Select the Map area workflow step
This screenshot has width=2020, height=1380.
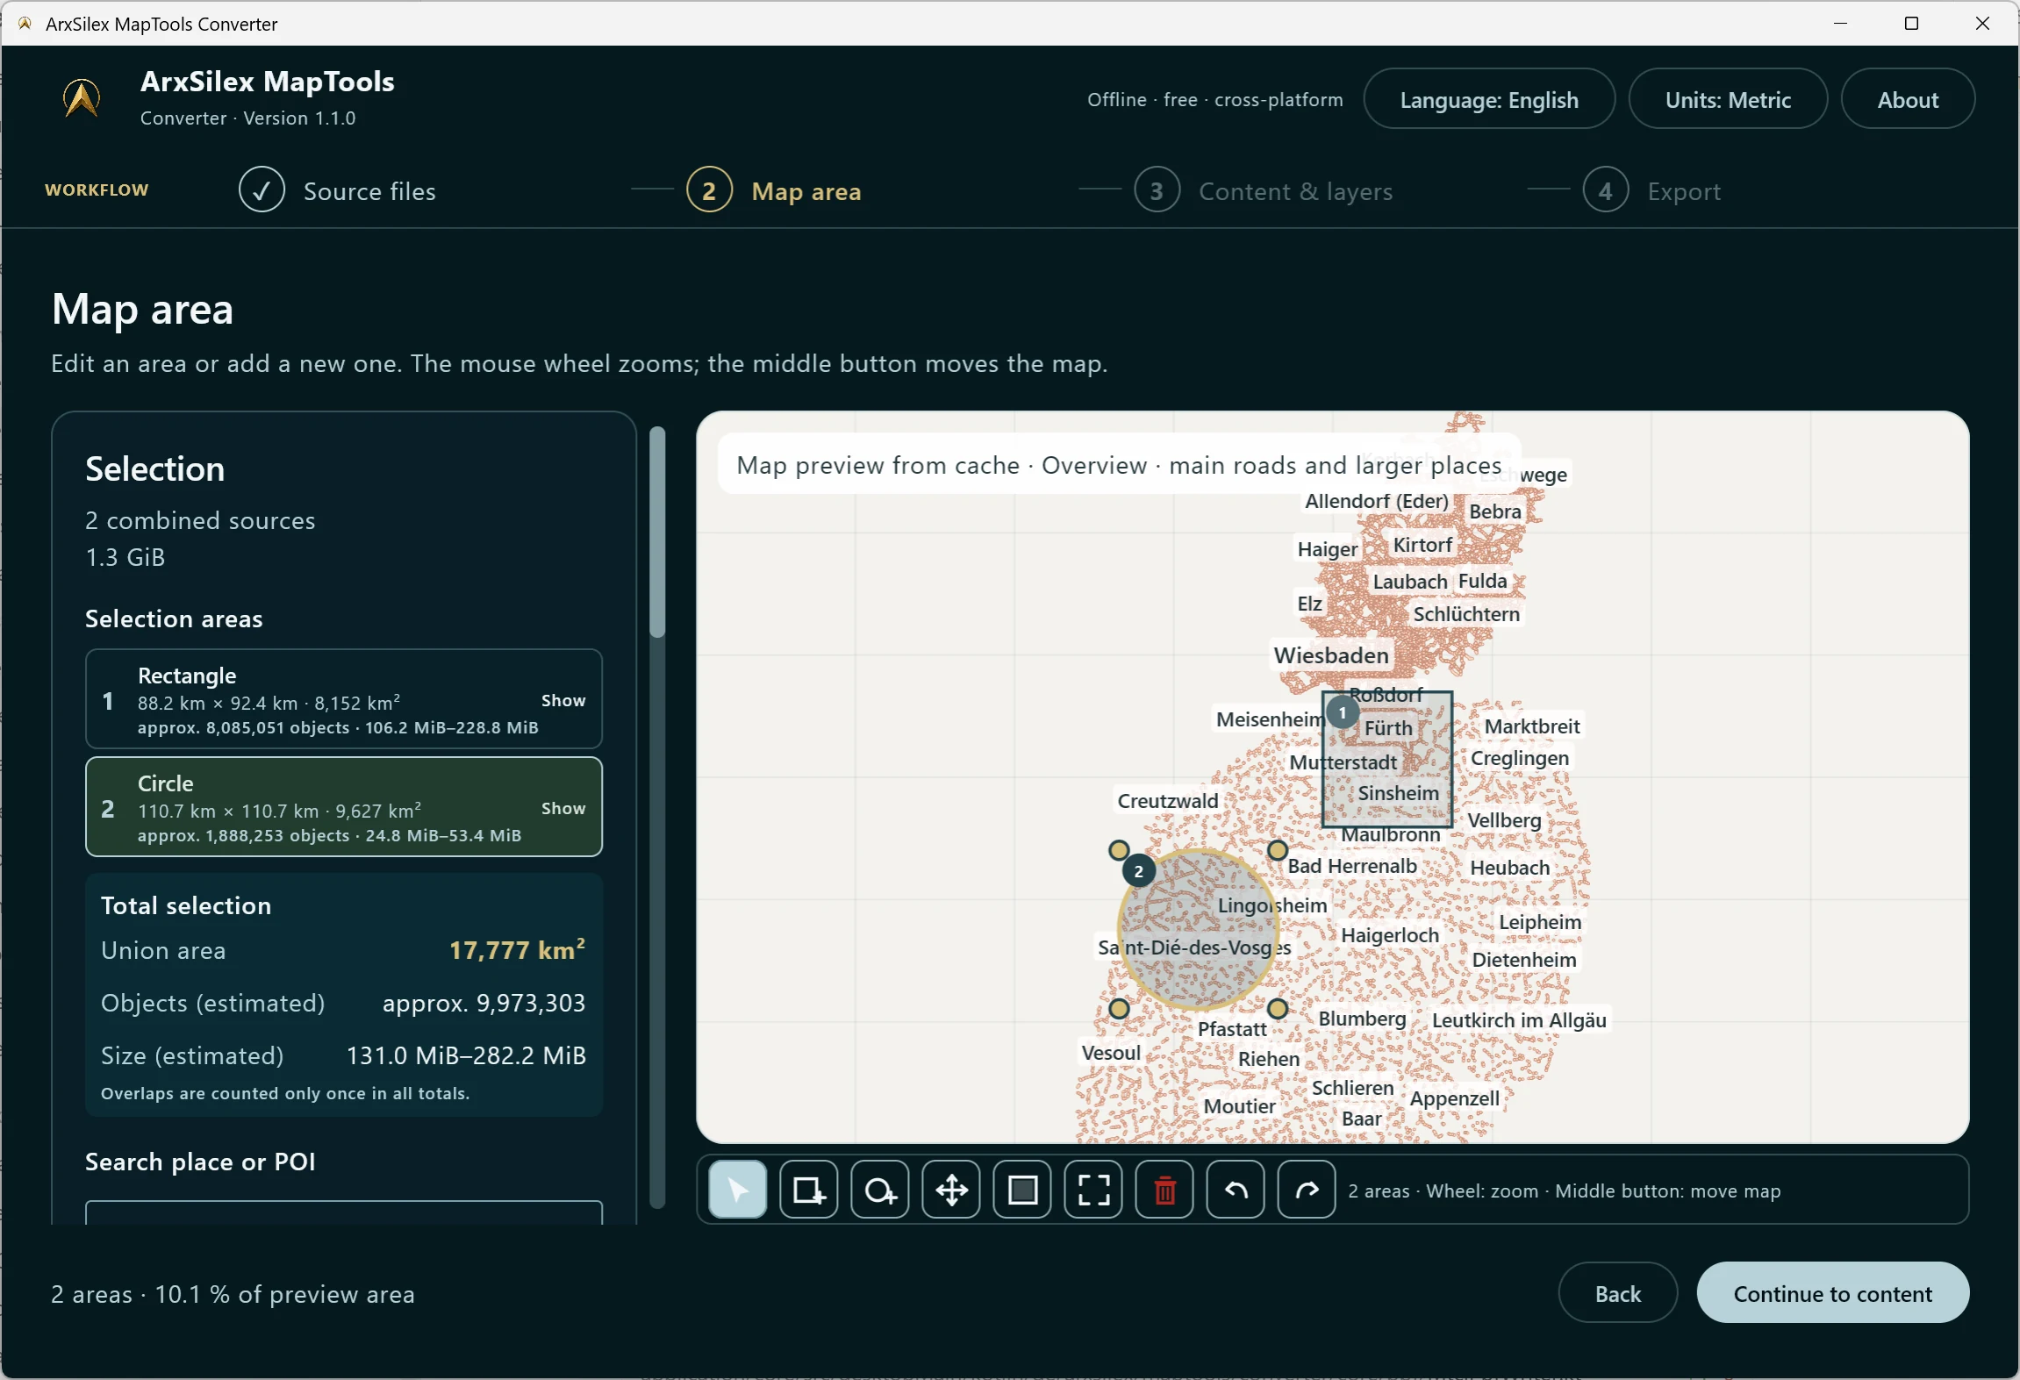click(x=773, y=190)
